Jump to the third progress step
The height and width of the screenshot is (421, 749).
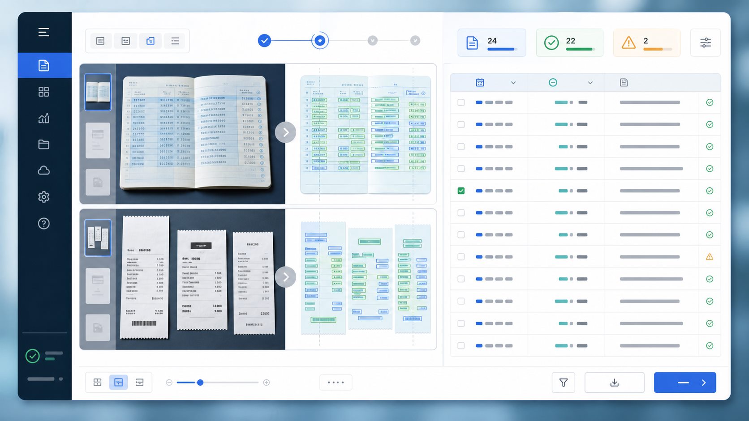click(373, 41)
